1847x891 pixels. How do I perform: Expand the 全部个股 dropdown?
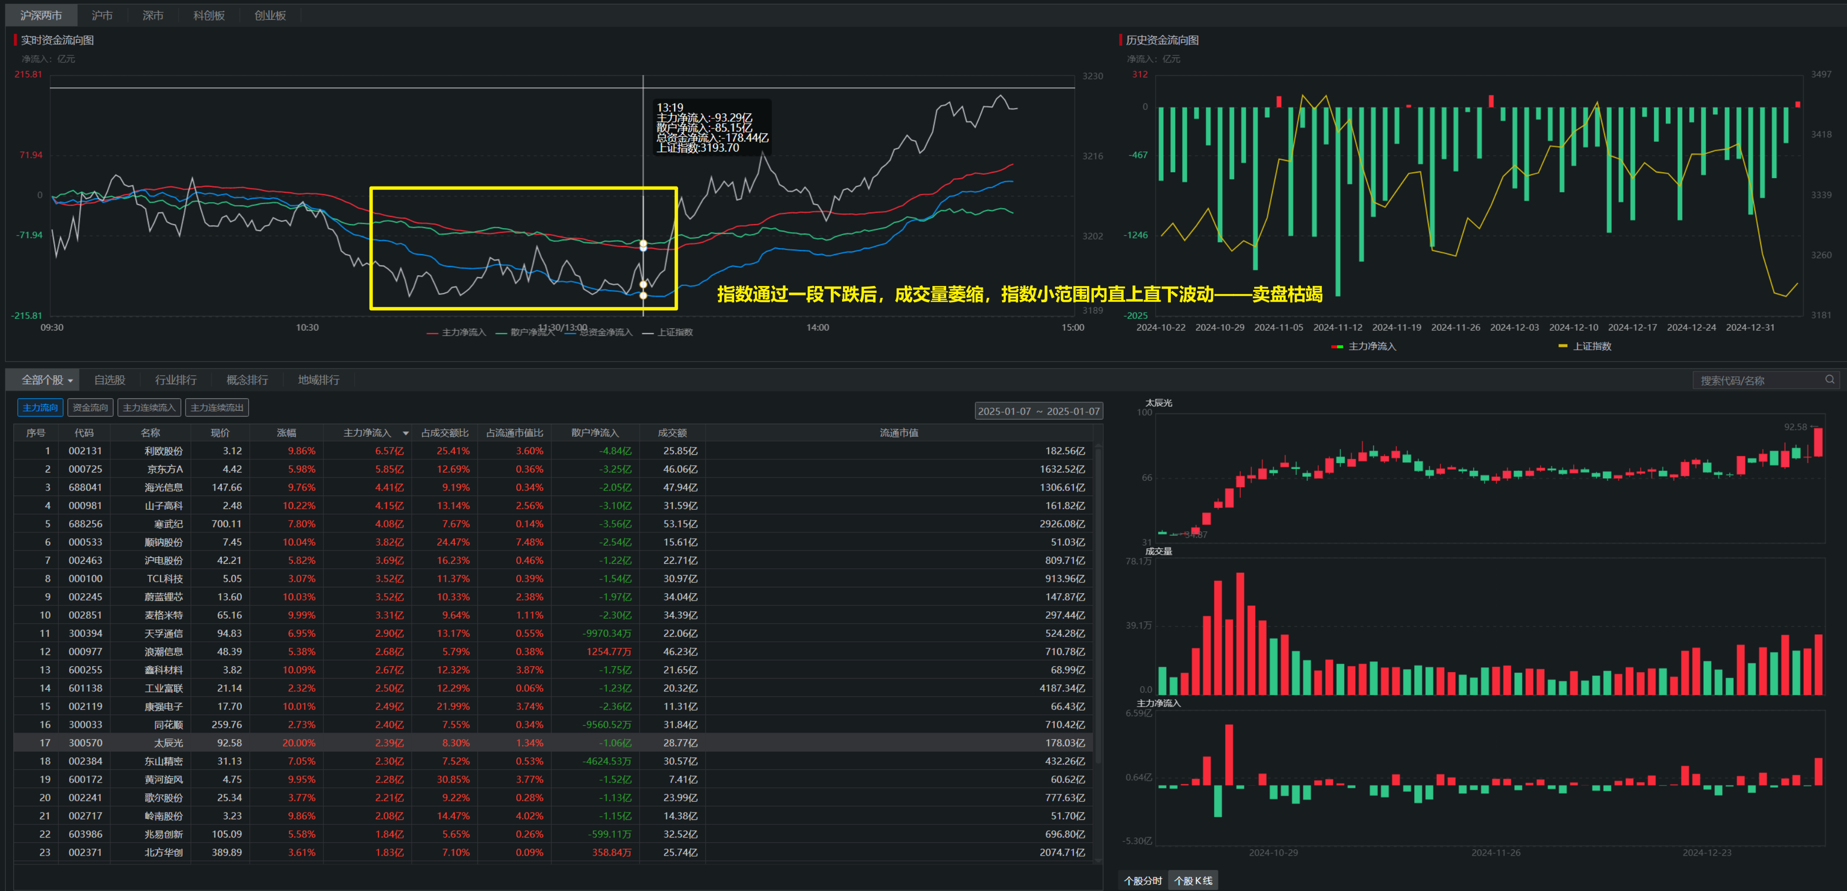47,380
